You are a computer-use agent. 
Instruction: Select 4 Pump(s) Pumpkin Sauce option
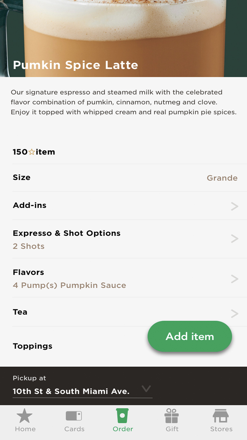69,285
